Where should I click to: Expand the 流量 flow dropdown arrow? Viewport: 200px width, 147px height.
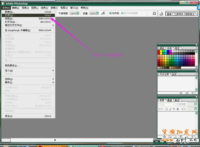[98, 13]
